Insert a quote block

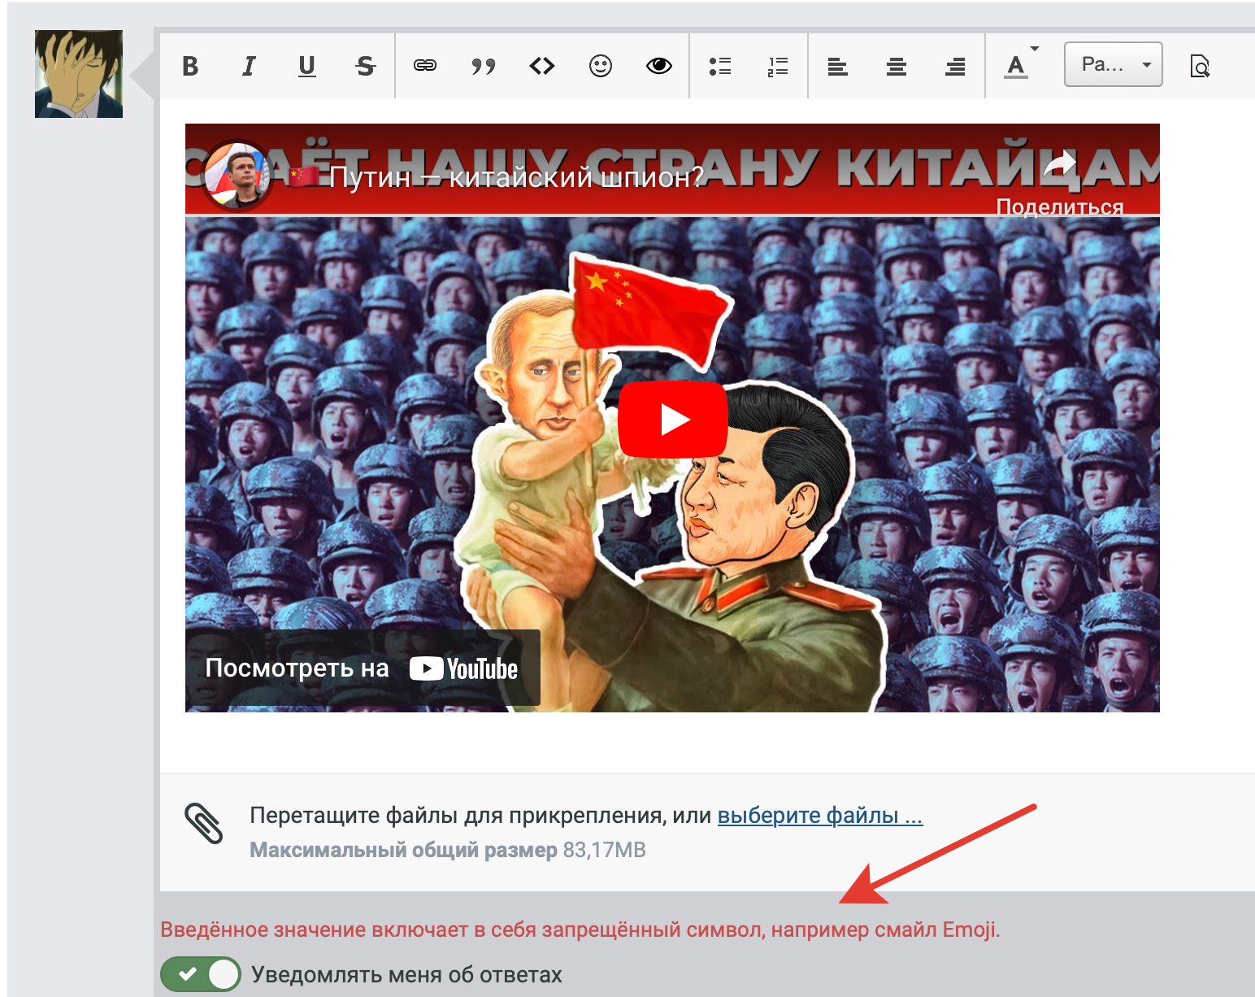(484, 66)
